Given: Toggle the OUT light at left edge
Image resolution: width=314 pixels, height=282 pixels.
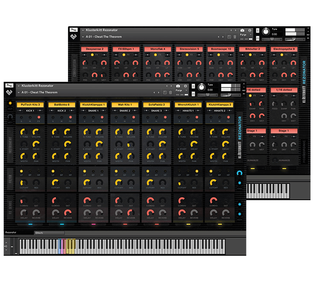Looking at the screenshot, I should tap(10, 103).
